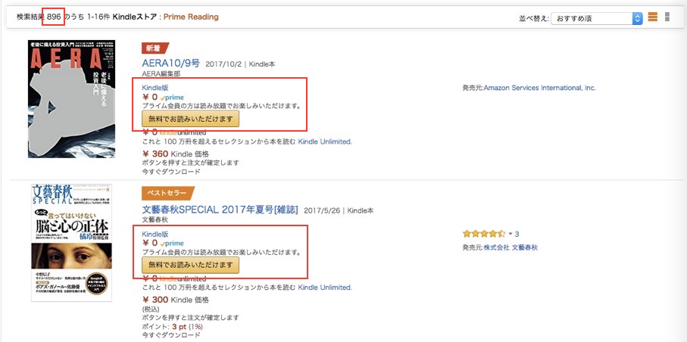
Task: Expand star rating dropdown arrow
Action: pos(510,234)
